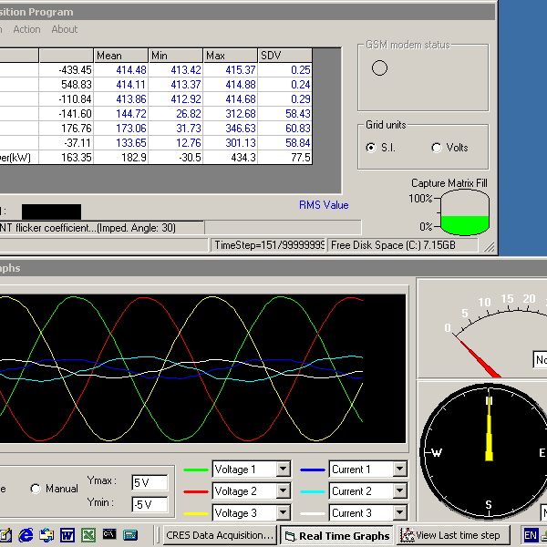Click the red line swatch for Voltage 2
The height and width of the screenshot is (547, 547).
click(x=195, y=491)
